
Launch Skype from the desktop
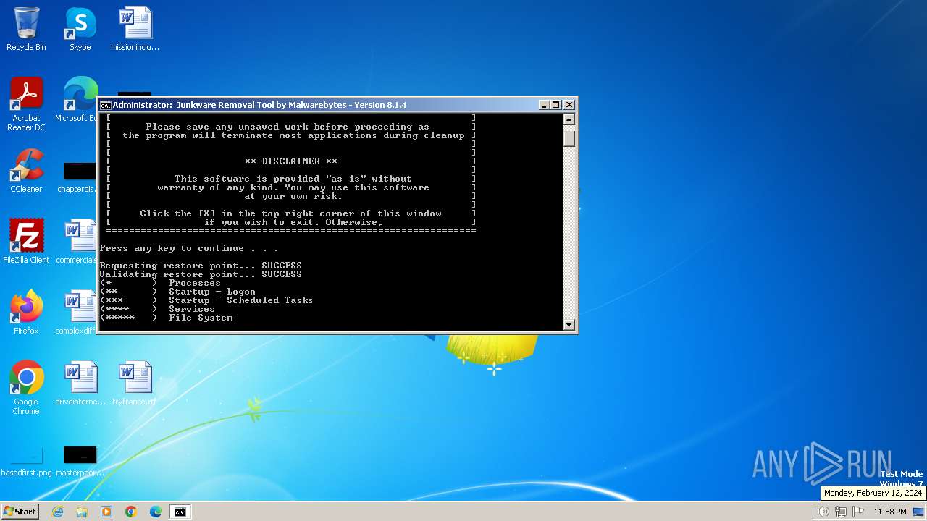(80, 29)
